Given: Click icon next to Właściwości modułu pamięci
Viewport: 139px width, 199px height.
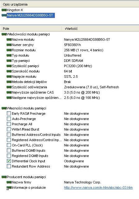Looking at the screenshot, I should click(x=4, y=34).
